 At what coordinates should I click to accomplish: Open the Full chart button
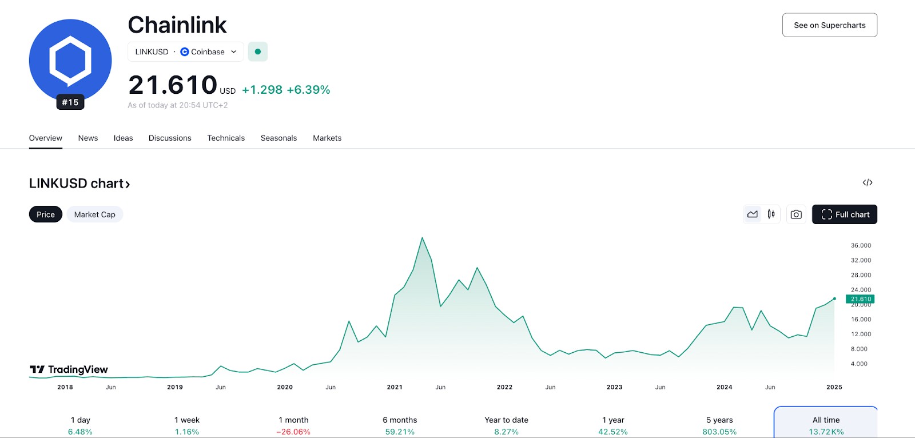click(845, 214)
